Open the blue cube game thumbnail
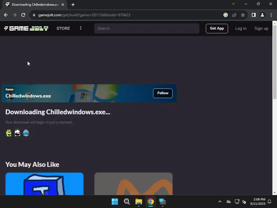Screen dimensions: 277x208 tap(44, 184)
